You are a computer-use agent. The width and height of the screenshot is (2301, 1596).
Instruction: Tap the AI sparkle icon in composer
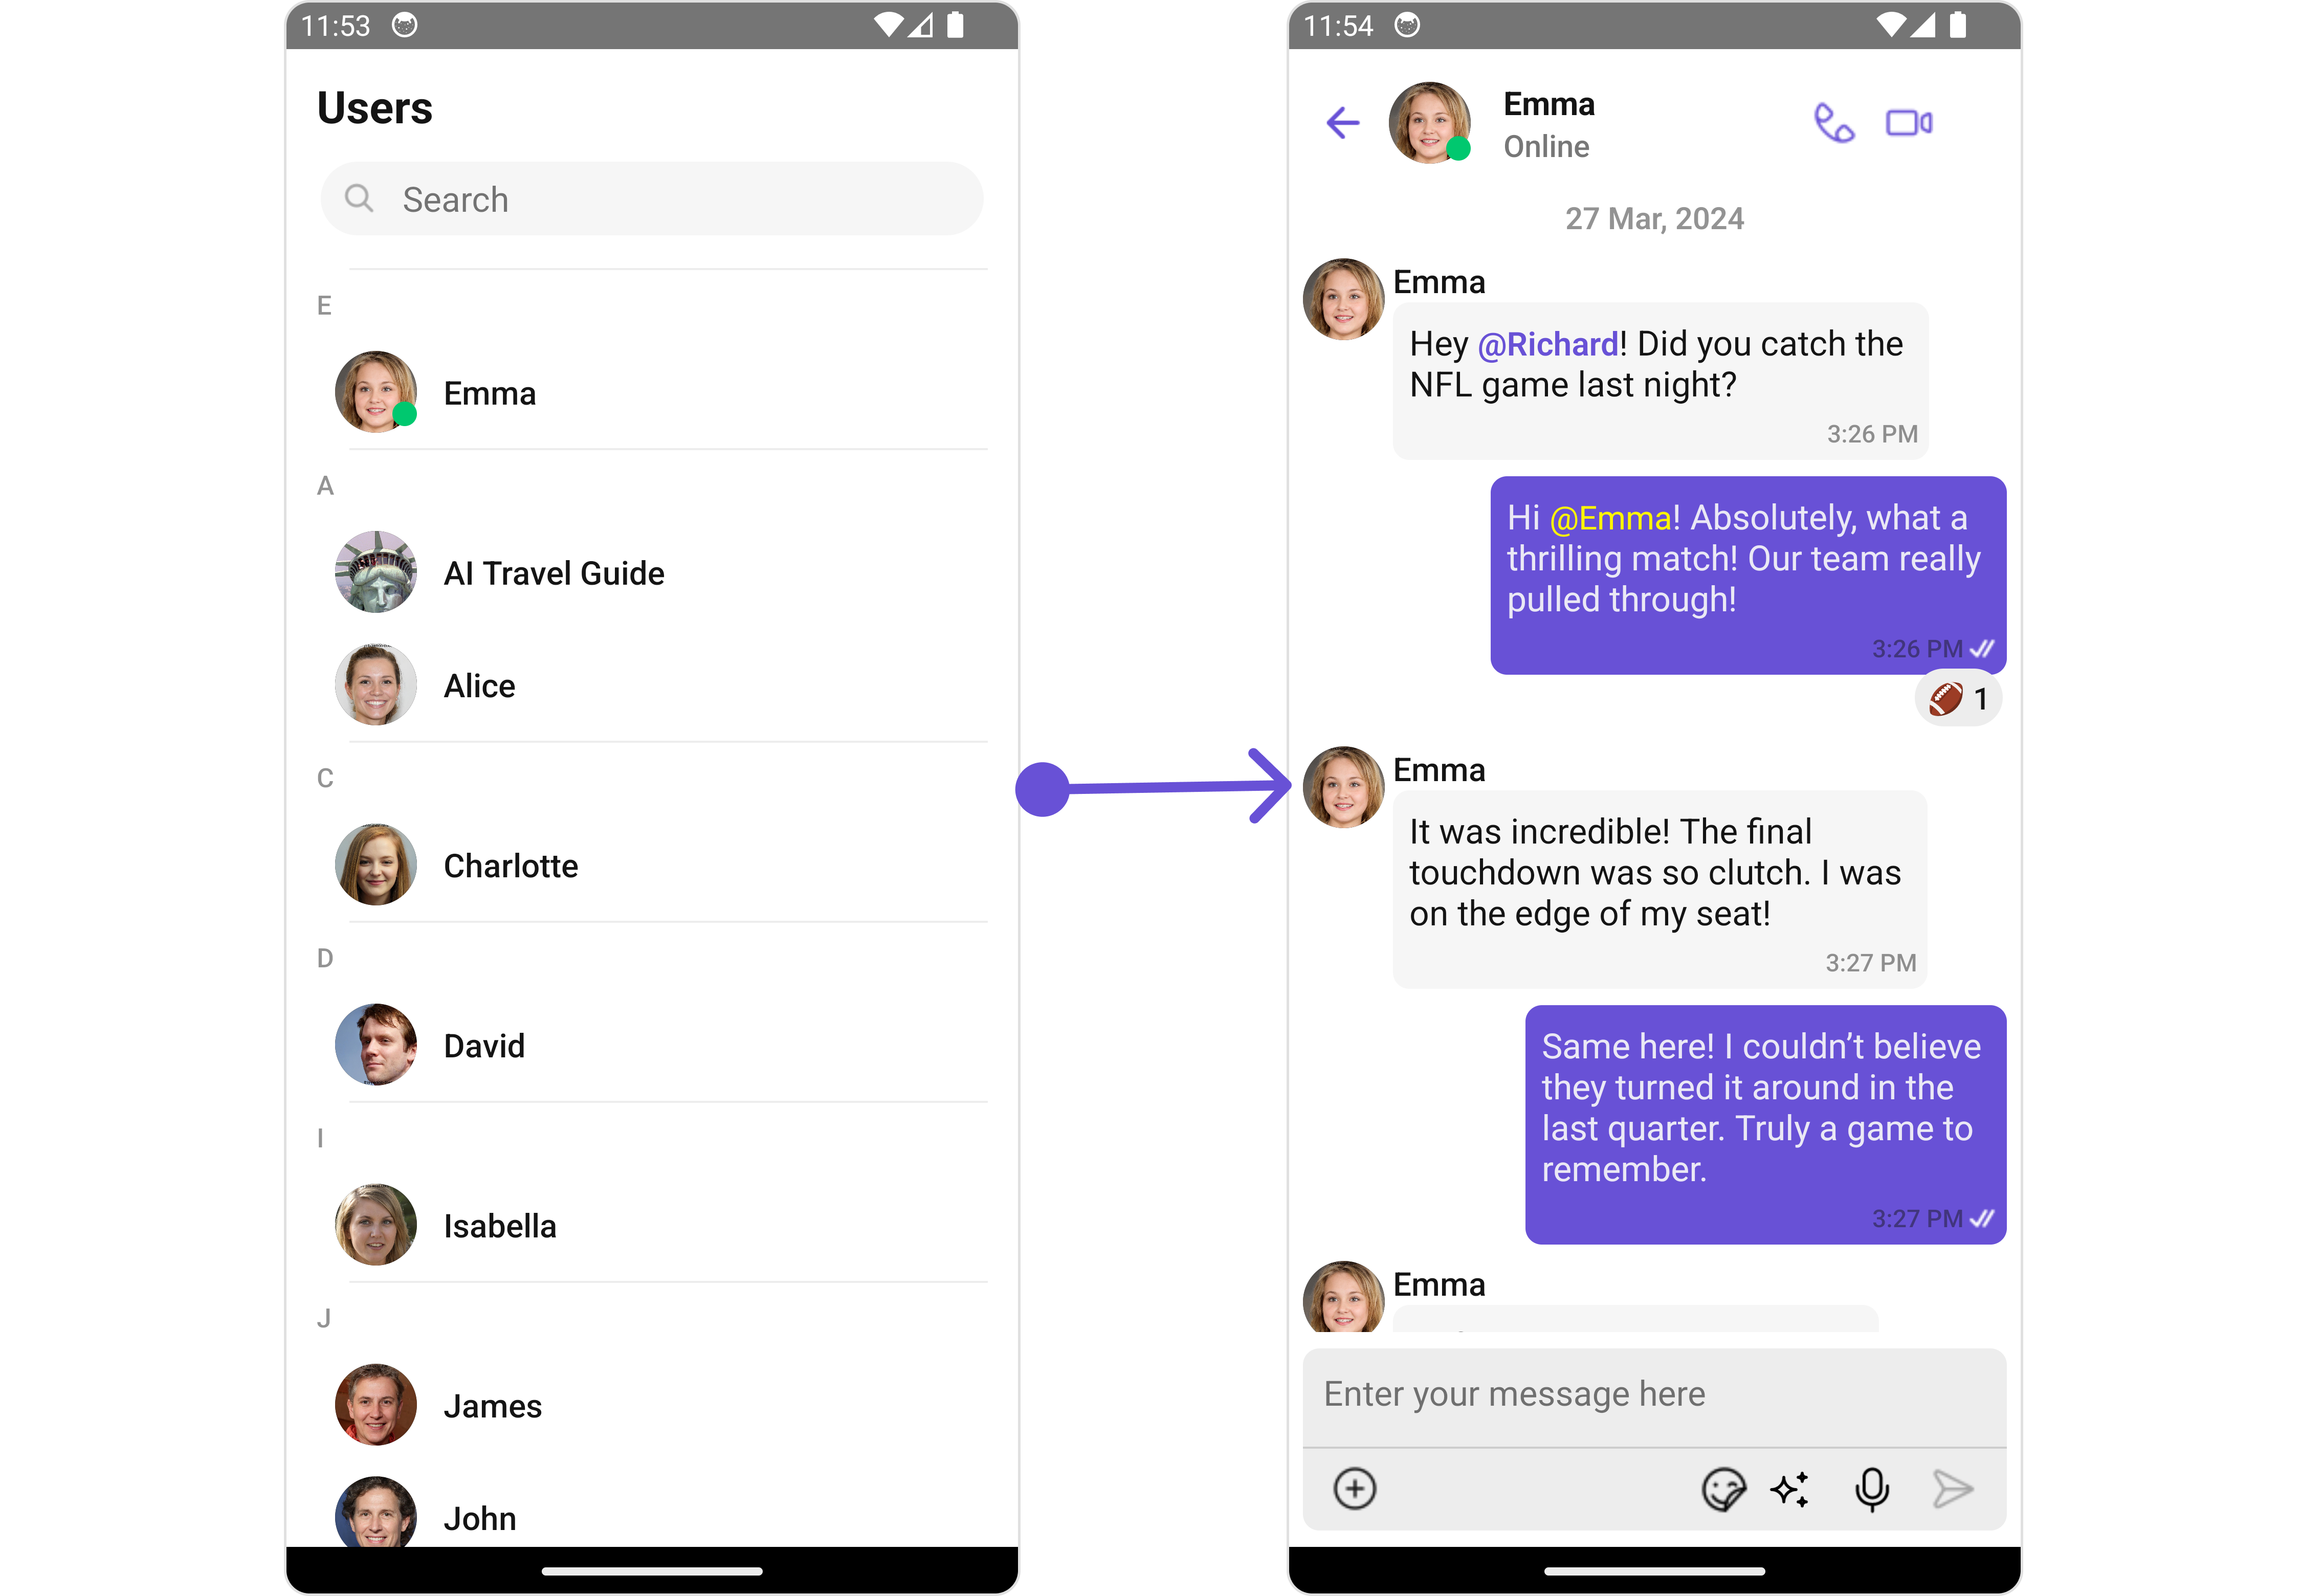pyautogui.click(x=1790, y=1489)
